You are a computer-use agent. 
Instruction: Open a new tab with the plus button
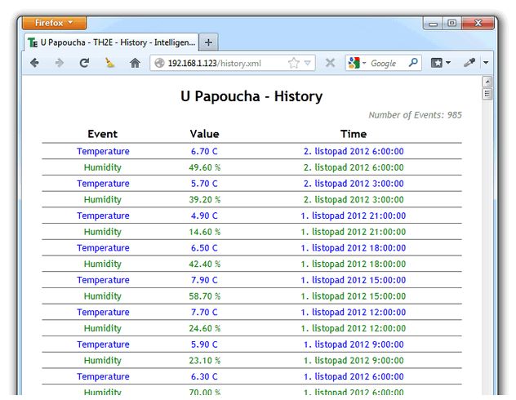[x=209, y=42]
